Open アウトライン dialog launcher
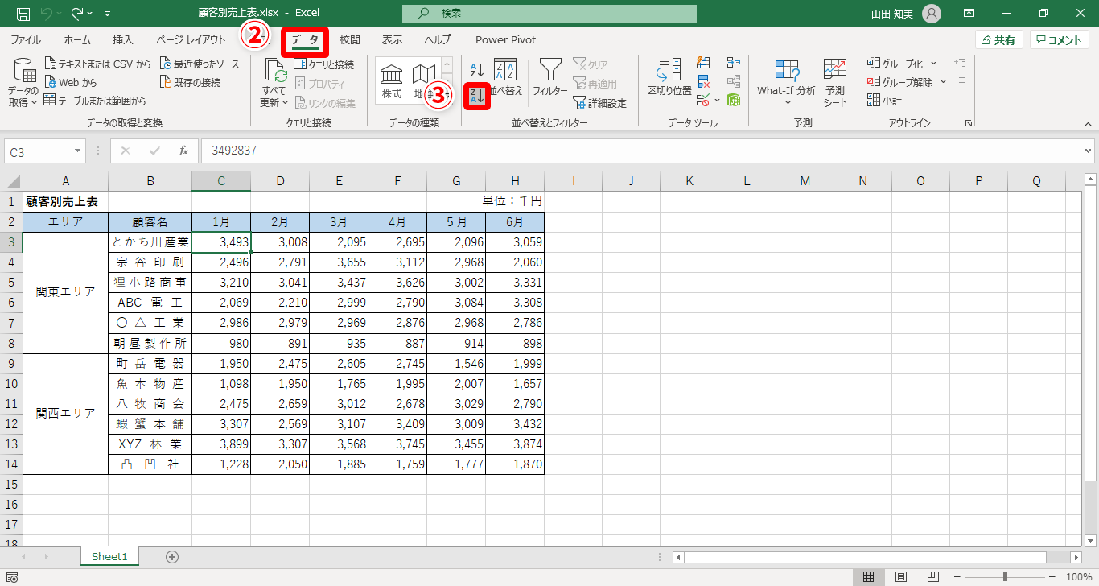Screen dimensions: 1099x586 coord(969,123)
